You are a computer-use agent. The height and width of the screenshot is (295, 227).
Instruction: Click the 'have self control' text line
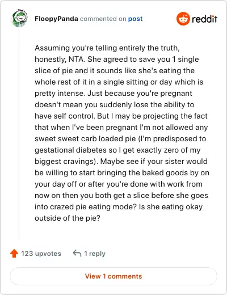coord(64,116)
